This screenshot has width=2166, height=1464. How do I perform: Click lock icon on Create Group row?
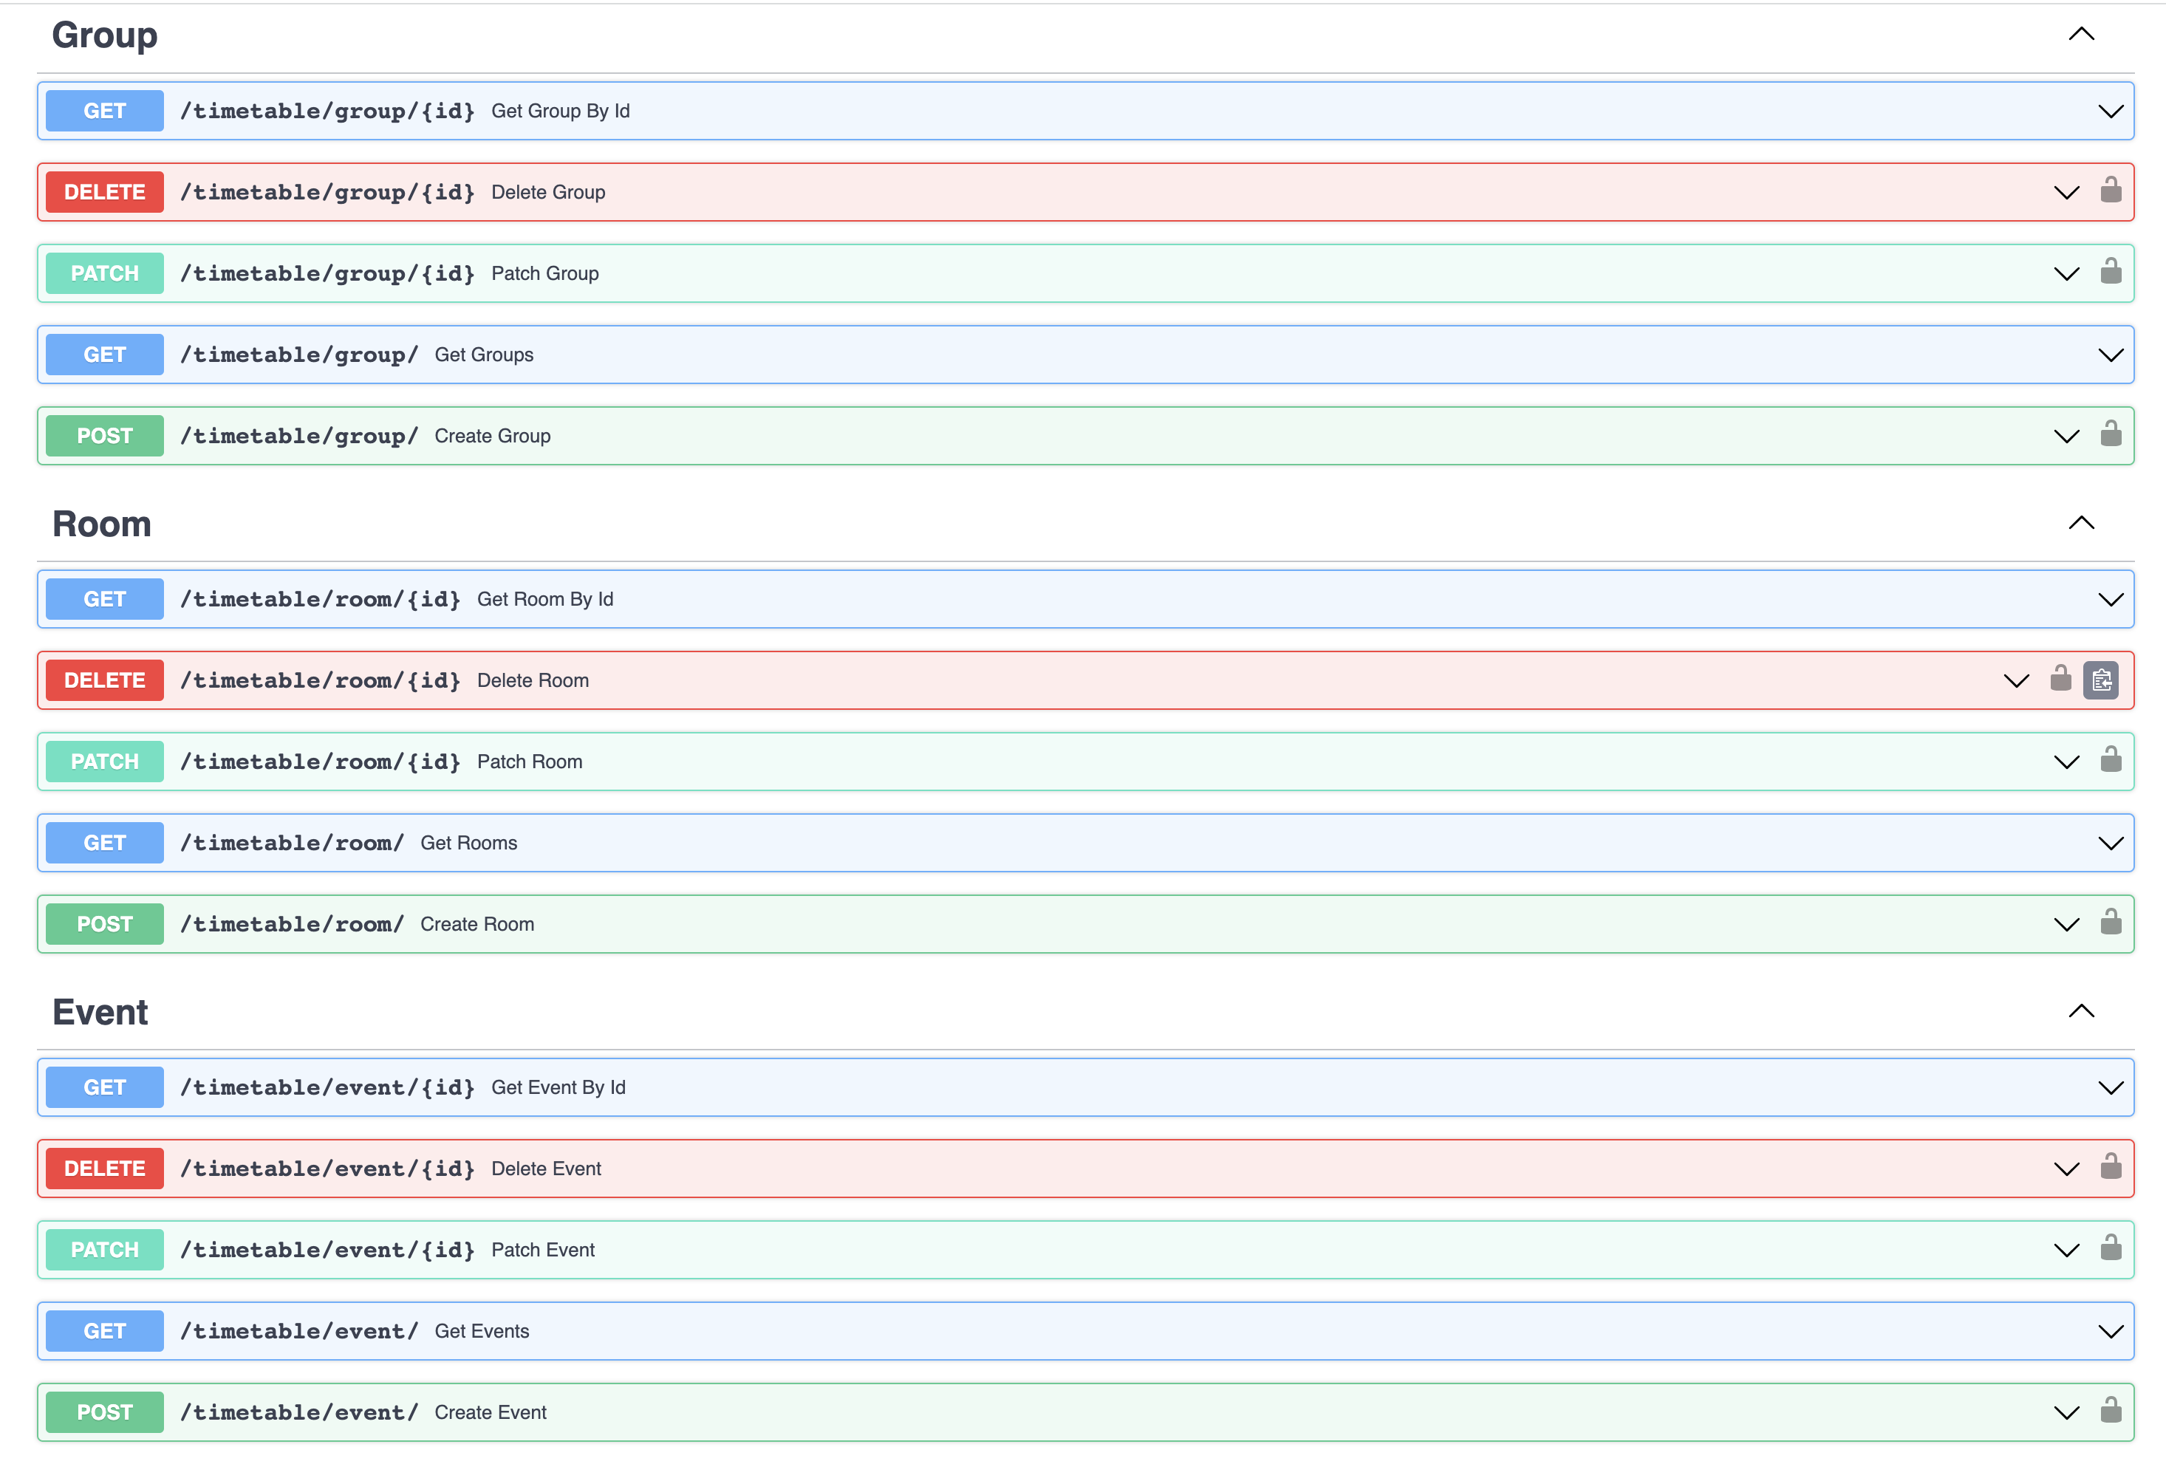click(x=2110, y=434)
